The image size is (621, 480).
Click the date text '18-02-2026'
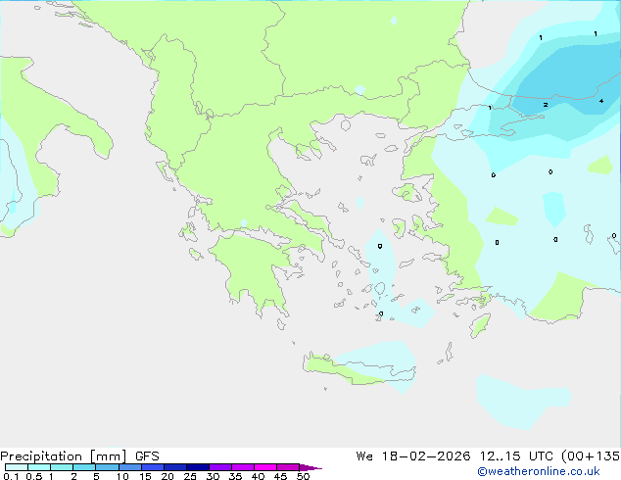click(x=426, y=456)
